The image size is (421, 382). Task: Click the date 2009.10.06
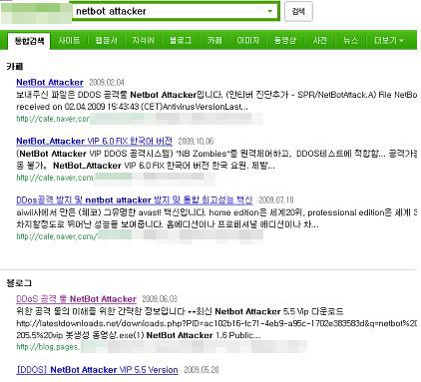coord(196,142)
